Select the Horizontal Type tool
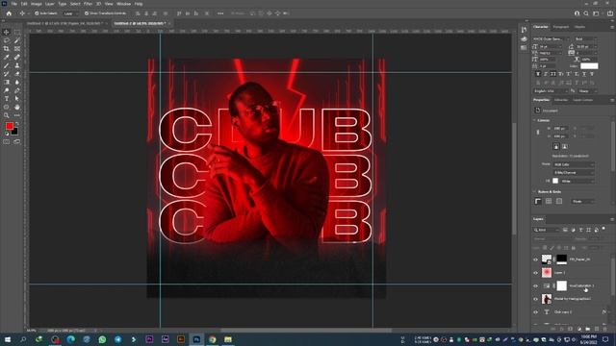This screenshot has height=346, width=616. coord(7,98)
